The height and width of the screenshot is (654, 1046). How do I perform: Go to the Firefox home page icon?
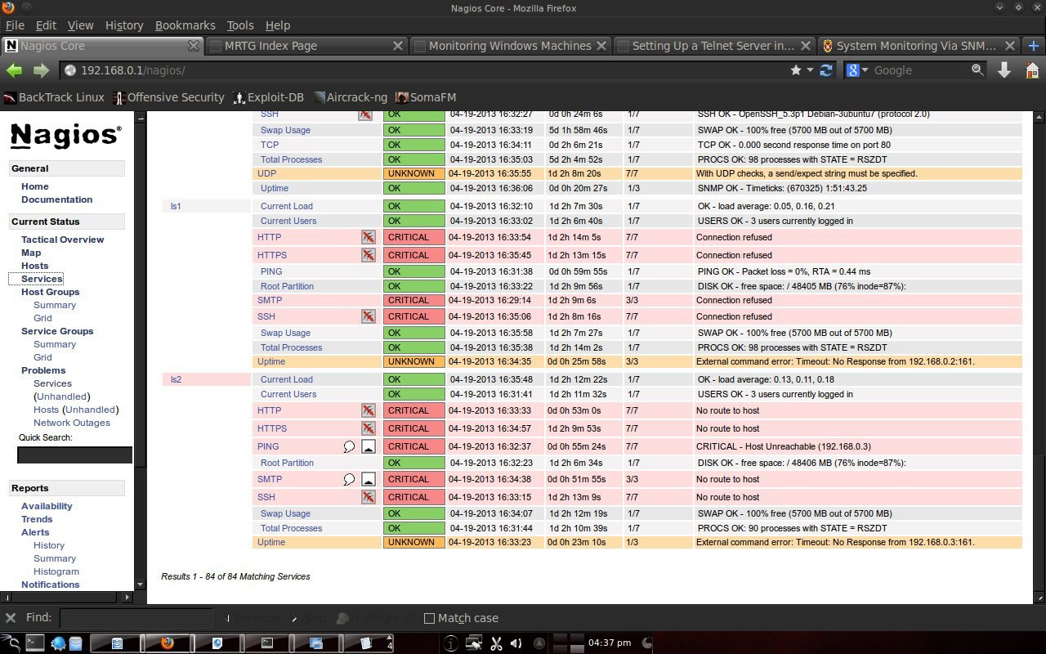1032,70
